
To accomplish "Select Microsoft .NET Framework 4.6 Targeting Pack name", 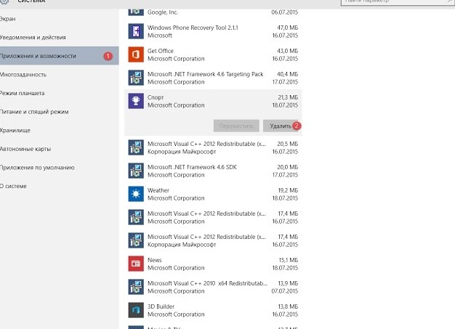I will (205, 74).
